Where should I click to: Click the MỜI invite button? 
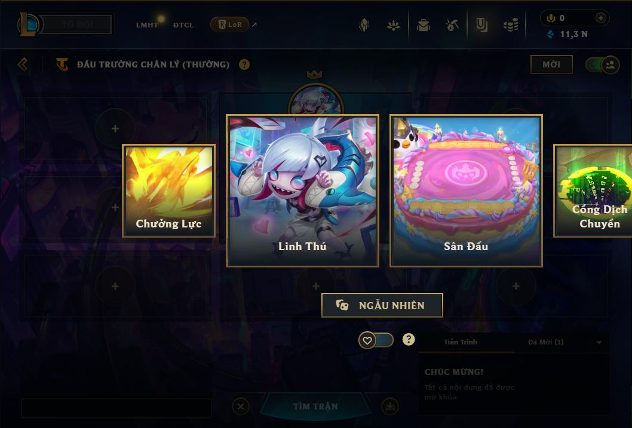[x=551, y=64]
